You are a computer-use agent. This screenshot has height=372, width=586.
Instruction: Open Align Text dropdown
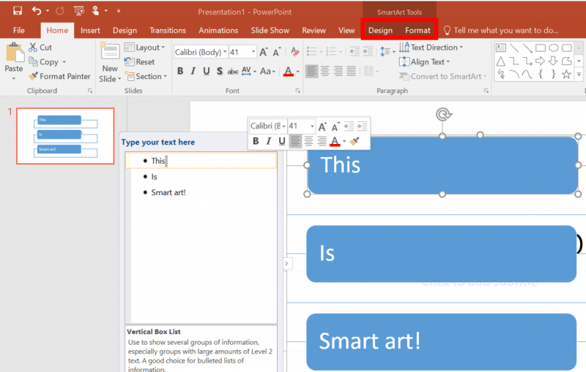click(x=425, y=61)
